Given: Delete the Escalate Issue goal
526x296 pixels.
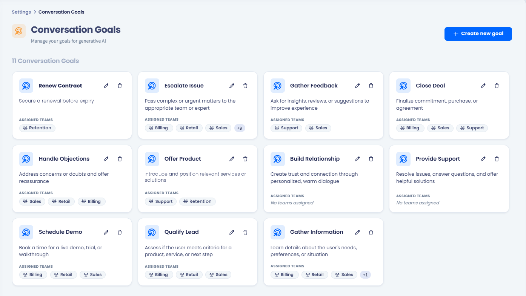Looking at the screenshot, I should (245, 86).
